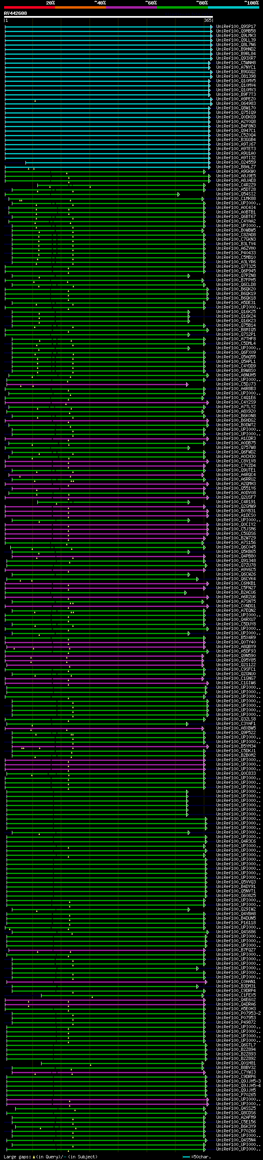Click the cyan alignment bar for UniRef100_Q9SP17
The height and width of the screenshot is (1160, 263).
point(108,27)
